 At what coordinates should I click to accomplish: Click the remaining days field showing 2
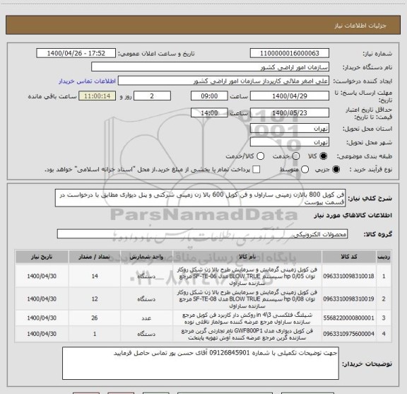point(152,96)
